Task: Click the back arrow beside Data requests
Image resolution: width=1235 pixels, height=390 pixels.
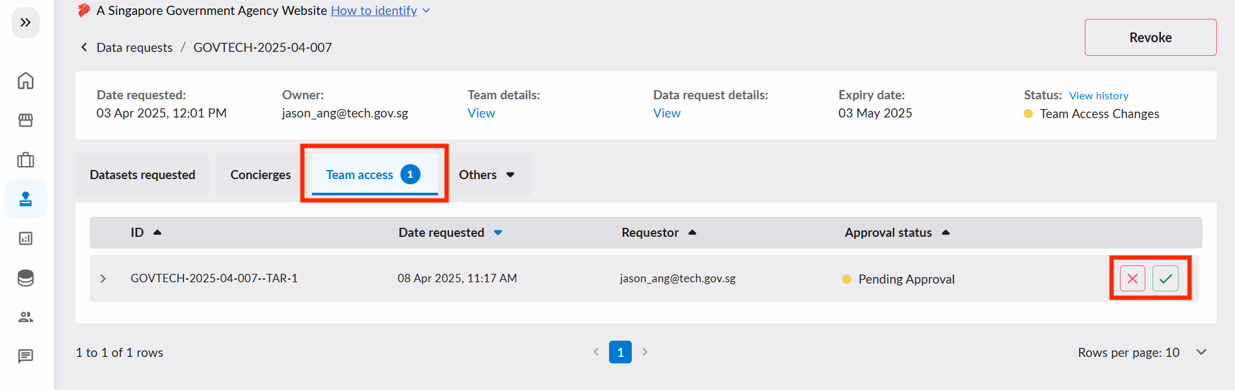Action: (84, 47)
